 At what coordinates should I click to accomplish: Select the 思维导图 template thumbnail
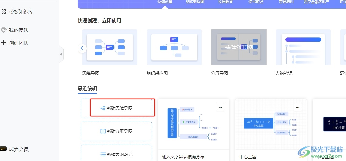(x=110, y=47)
